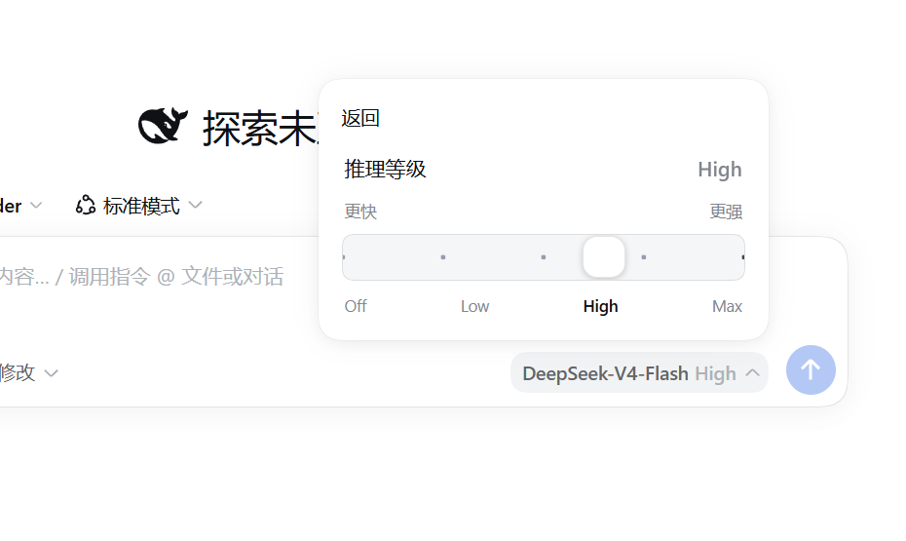Click the reasoning level slider handle

604,257
